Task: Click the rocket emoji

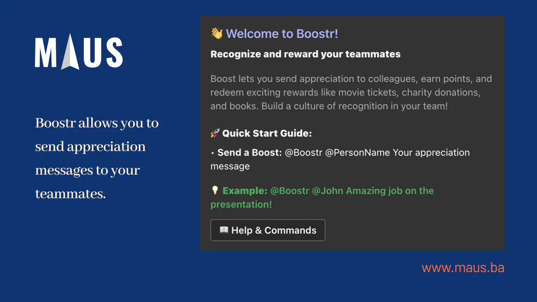Action: [x=215, y=133]
